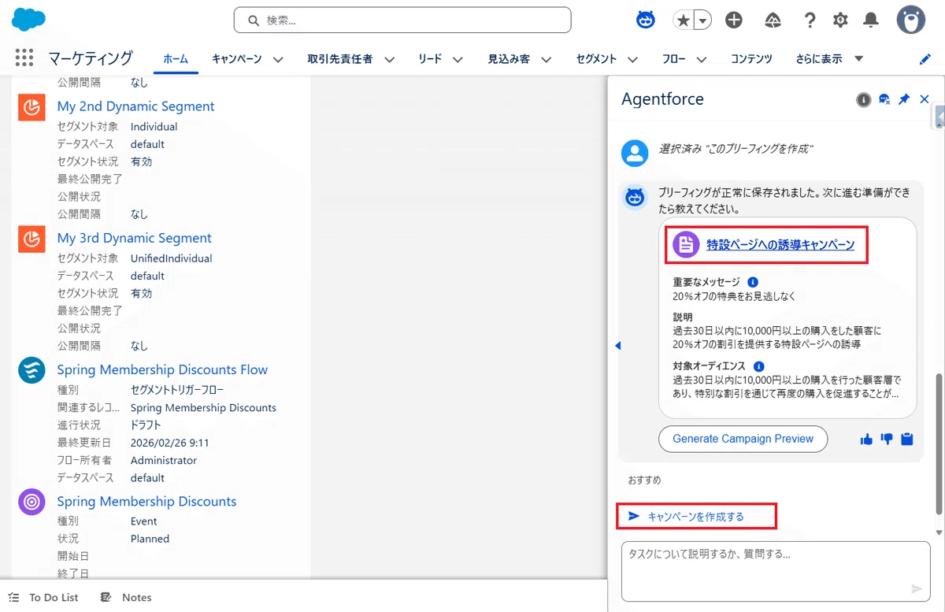Viewport: 945px width, 612px height.
Task: Expand the キャンペーン tab chevron
Action: 278,59
